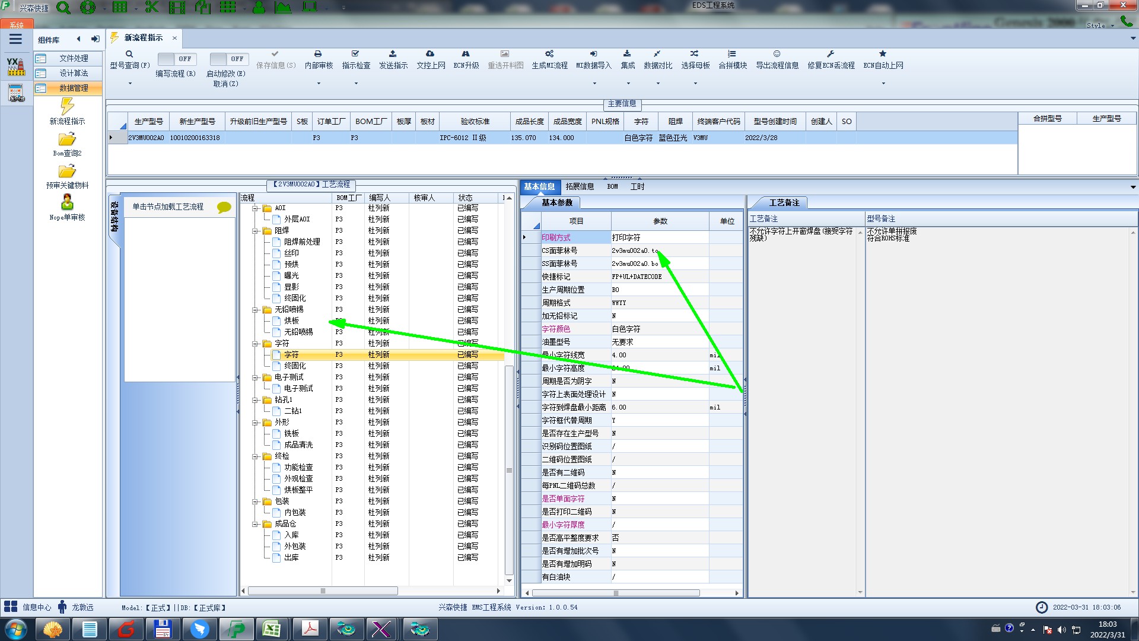The height and width of the screenshot is (641, 1139).
Task: Click the ECN自动上网 star icon
Action: (x=883, y=54)
